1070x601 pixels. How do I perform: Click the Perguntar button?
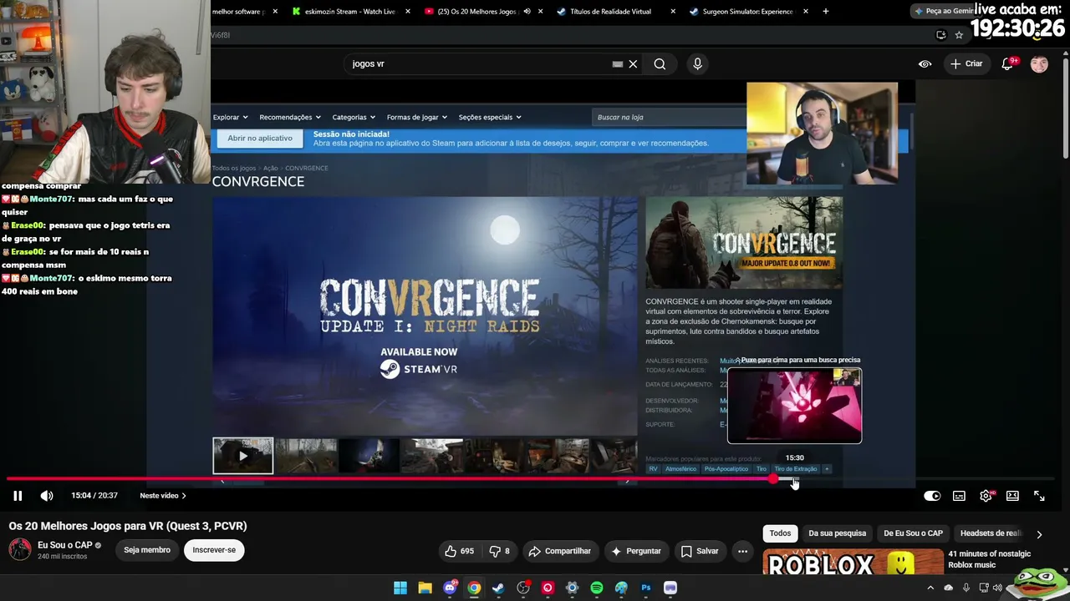point(636,551)
